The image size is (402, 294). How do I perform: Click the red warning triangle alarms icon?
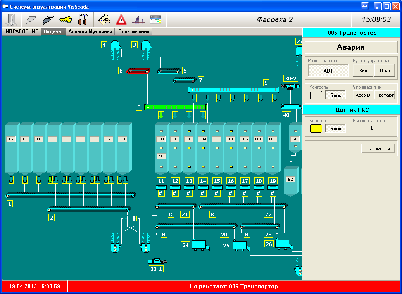click(x=121, y=19)
